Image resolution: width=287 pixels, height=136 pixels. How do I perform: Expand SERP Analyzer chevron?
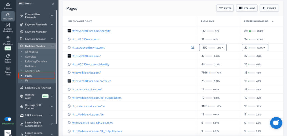point(52,115)
